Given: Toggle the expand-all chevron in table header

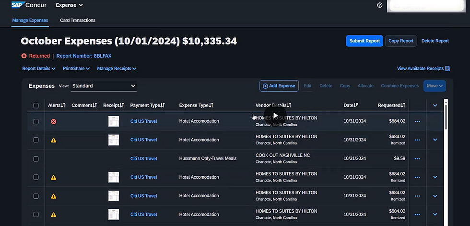Looking at the screenshot, I should tap(435, 106).
